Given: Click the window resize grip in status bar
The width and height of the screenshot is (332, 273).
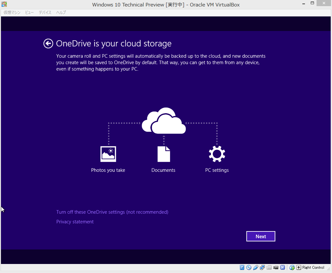Looking at the screenshot, I should coord(329,269).
